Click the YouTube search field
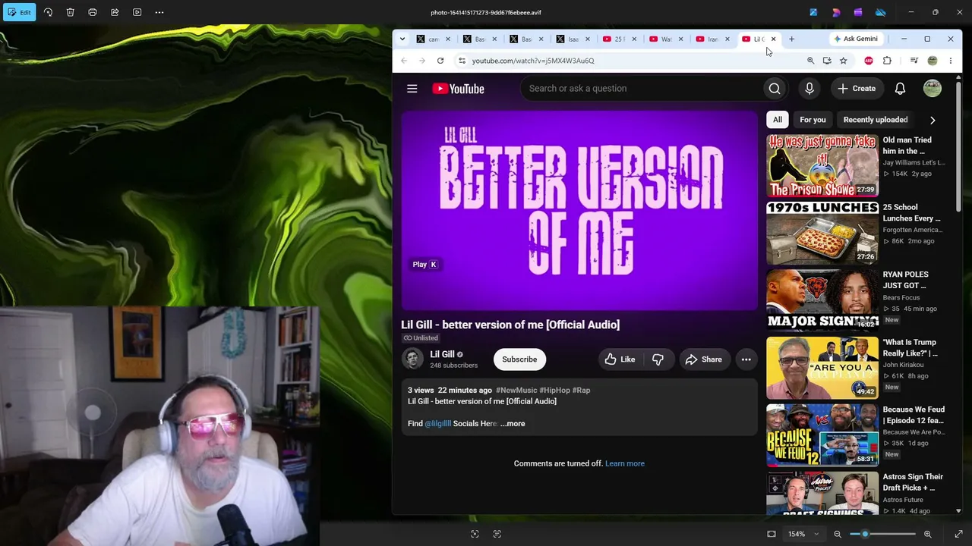This screenshot has width=972, height=546. point(642,89)
